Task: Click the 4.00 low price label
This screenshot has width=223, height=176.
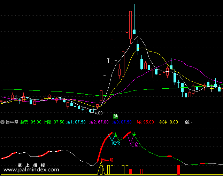Action: click(99, 113)
